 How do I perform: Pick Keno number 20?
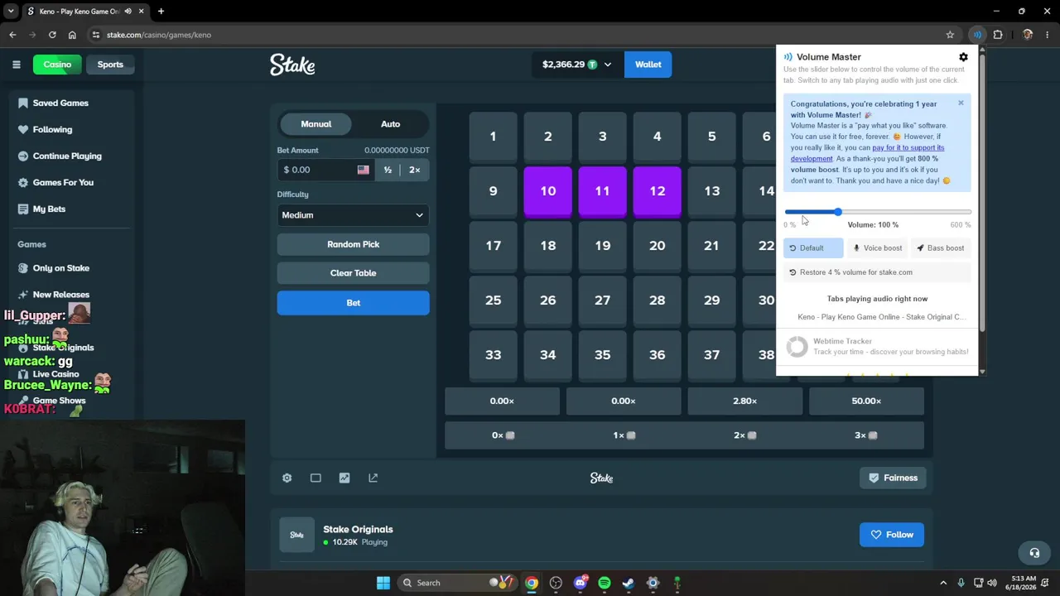pos(657,246)
